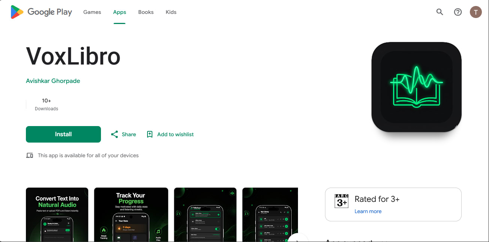
Task: Open Track Your Progress screenshot
Action: point(131,215)
